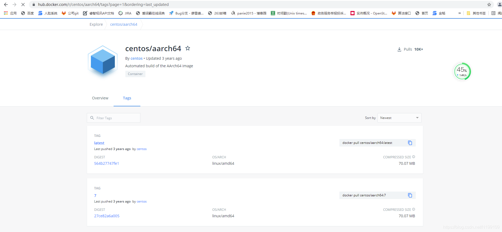Click the 45% circular progress widget
This screenshot has width=502, height=232.
(462, 72)
